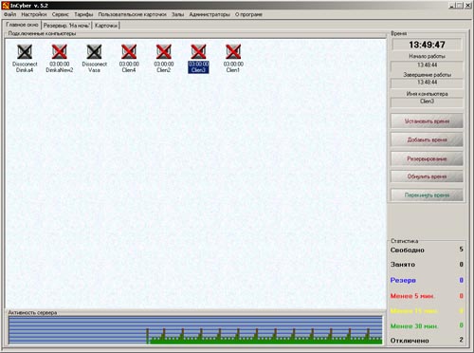Open the Тарифы menu
Viewport: 474px width, 353px height.
click(83, 14)
